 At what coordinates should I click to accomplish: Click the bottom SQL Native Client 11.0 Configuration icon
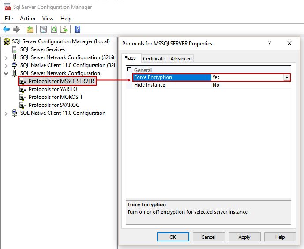tap(15, 113)
